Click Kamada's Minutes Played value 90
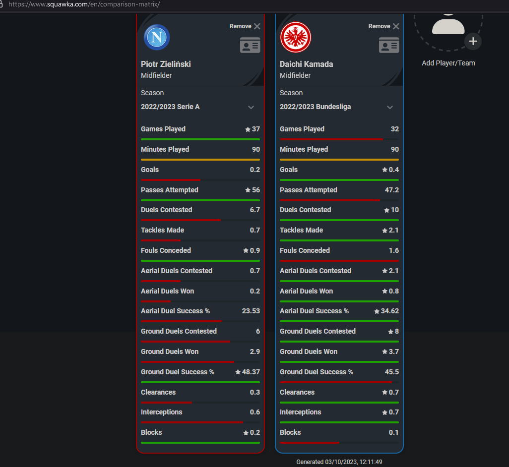The height and width of the screenshot is (467, 509). coord(395,149)
